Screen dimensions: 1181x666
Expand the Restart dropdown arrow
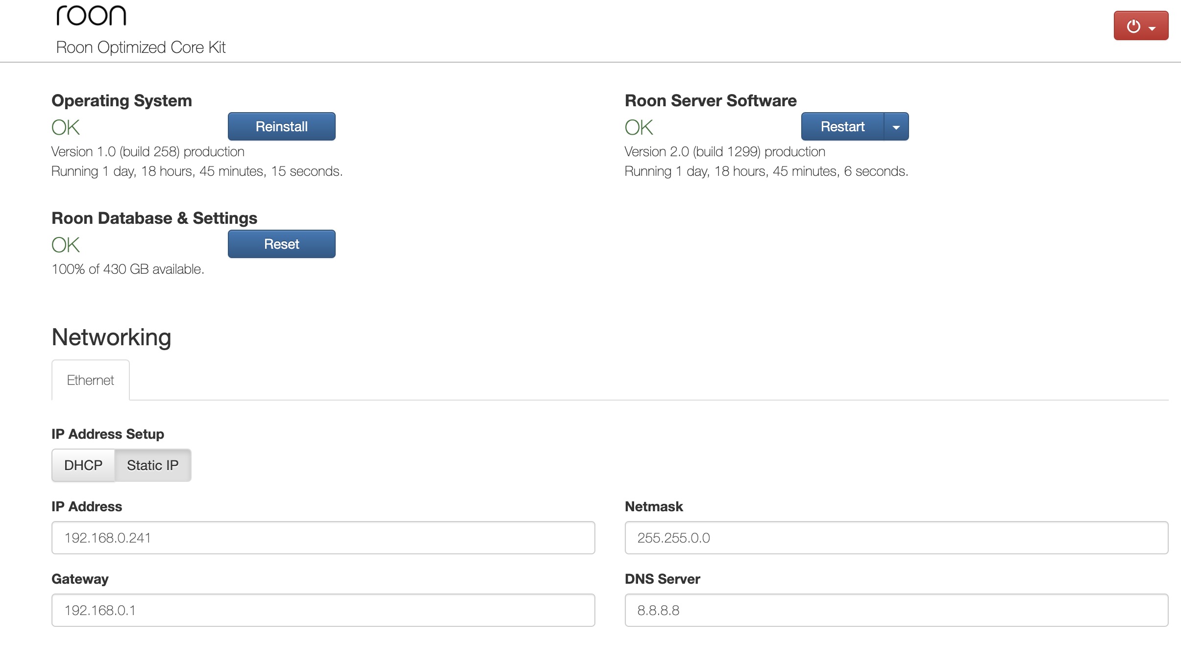pyautogui.click(x=896, y=126)
